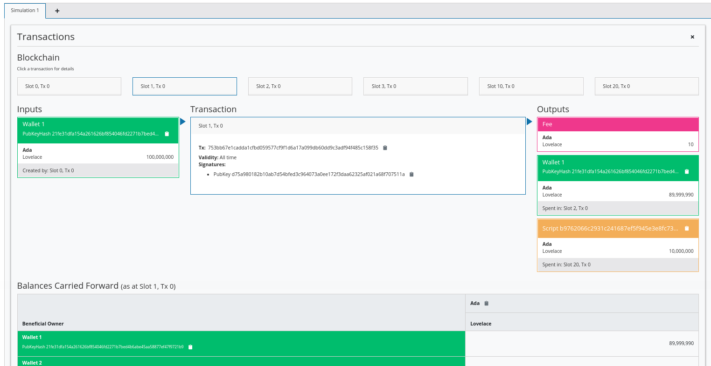
Task: Select the Slot 2, Tx 0 transaction
Action: coord(300,86)
